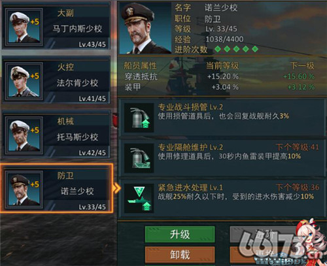Image resolution: width=327 pixels, height=266 pixels.
Task: Select the 托马斯少校 crew card
Action: point(56,135)
